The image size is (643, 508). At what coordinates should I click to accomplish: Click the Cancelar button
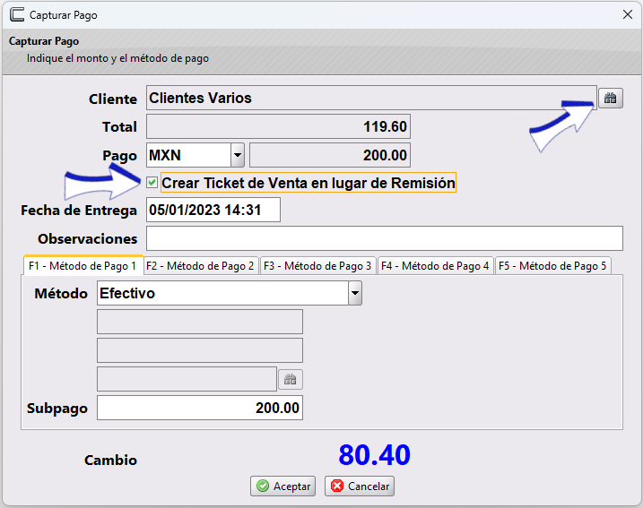tap(360, 486)
